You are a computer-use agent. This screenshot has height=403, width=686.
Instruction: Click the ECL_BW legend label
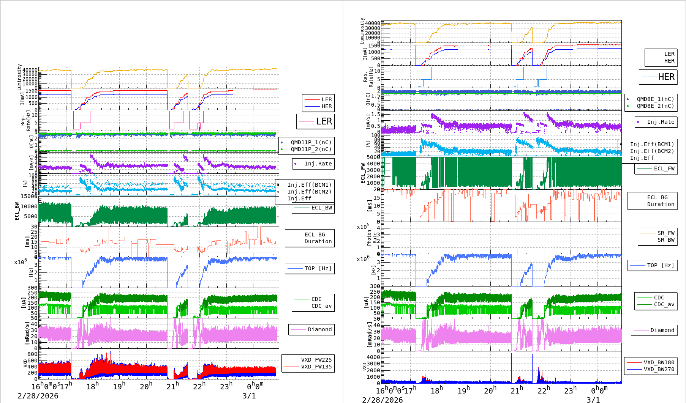click(321, 208)
